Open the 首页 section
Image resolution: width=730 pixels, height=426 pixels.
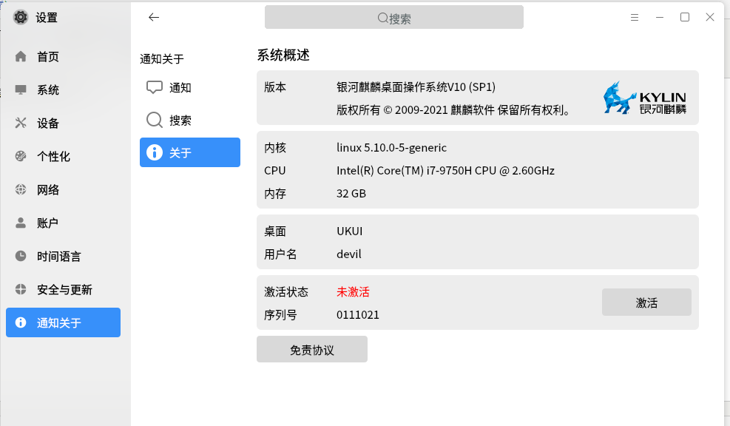click(64, 56)
